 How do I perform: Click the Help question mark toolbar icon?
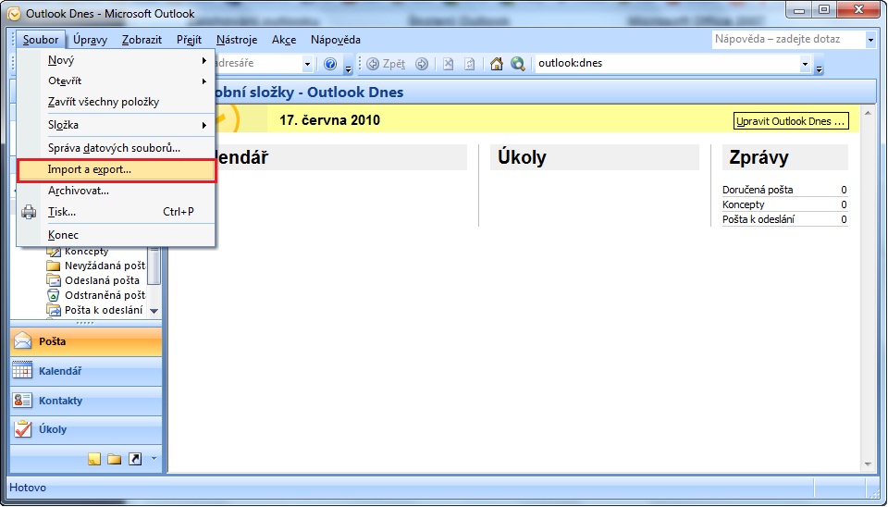(330, 64)
